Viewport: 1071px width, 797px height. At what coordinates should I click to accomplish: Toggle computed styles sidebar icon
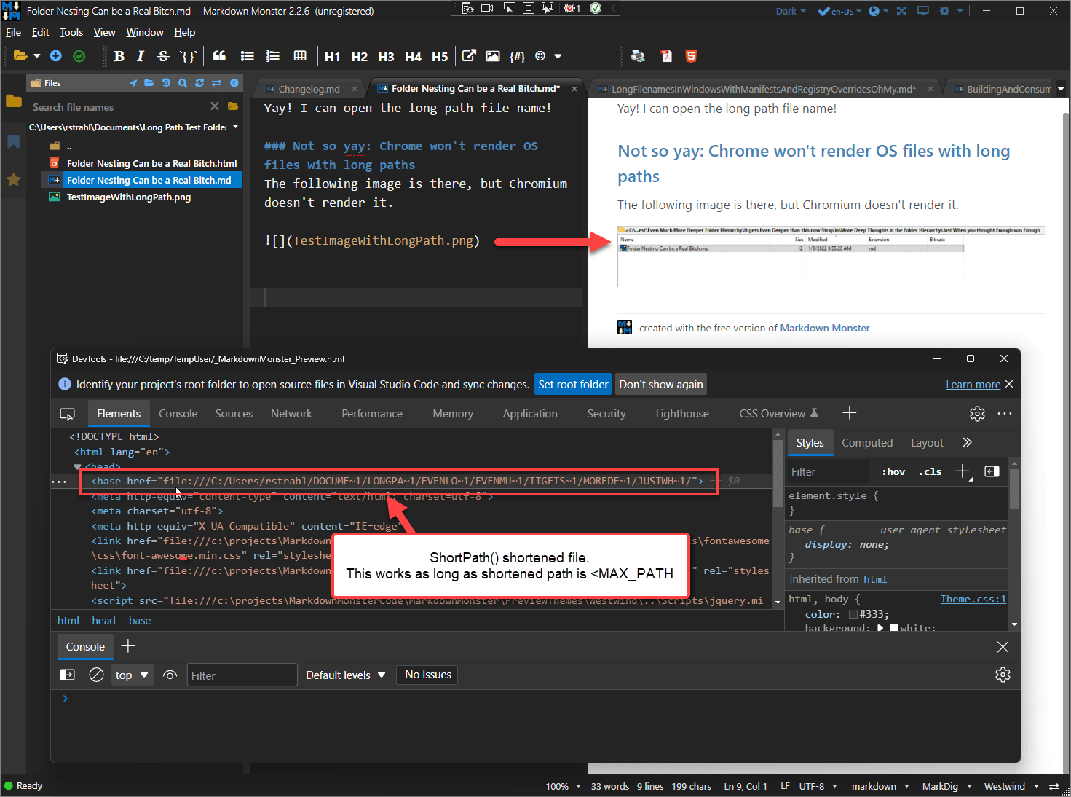coord(992,471)
